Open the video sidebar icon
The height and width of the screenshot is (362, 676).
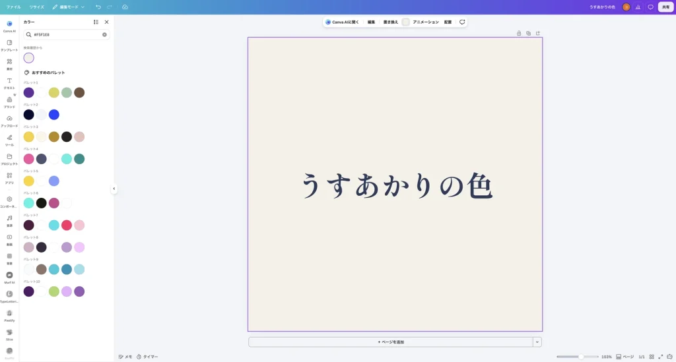click(9, 239)
